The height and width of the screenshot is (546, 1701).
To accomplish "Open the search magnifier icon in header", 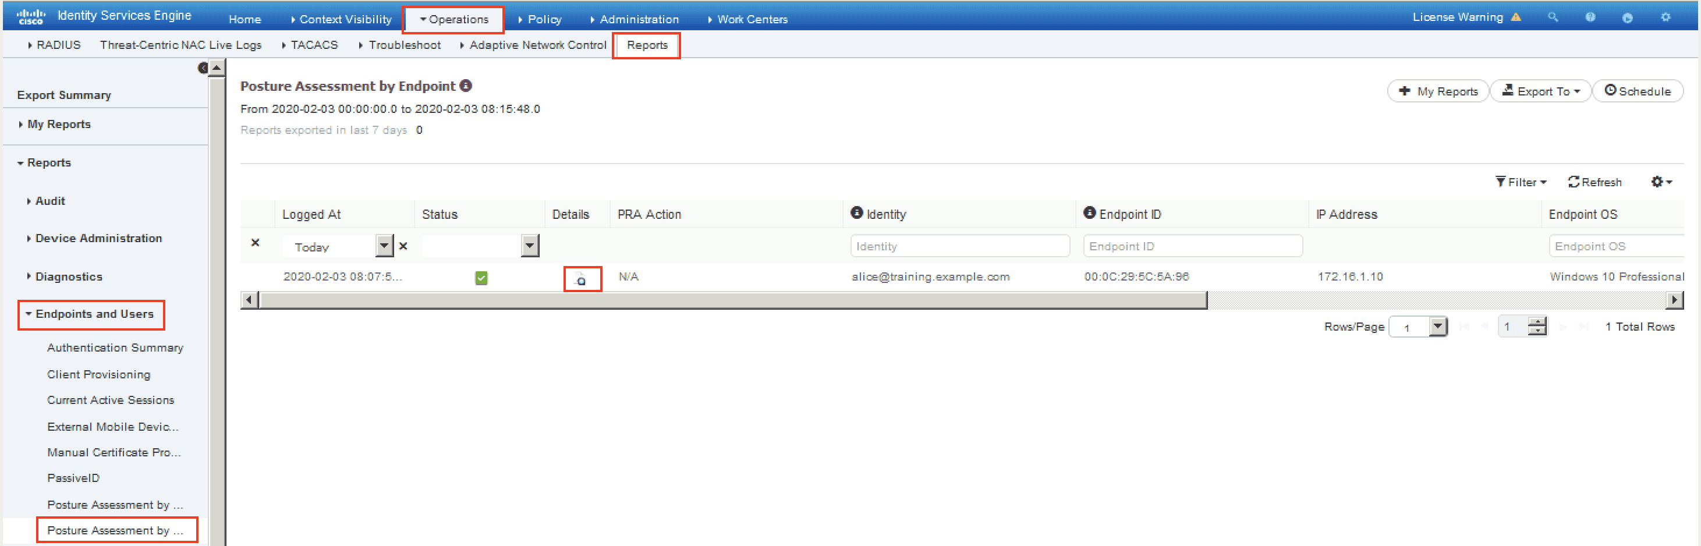I will (x=1553, y=17).
